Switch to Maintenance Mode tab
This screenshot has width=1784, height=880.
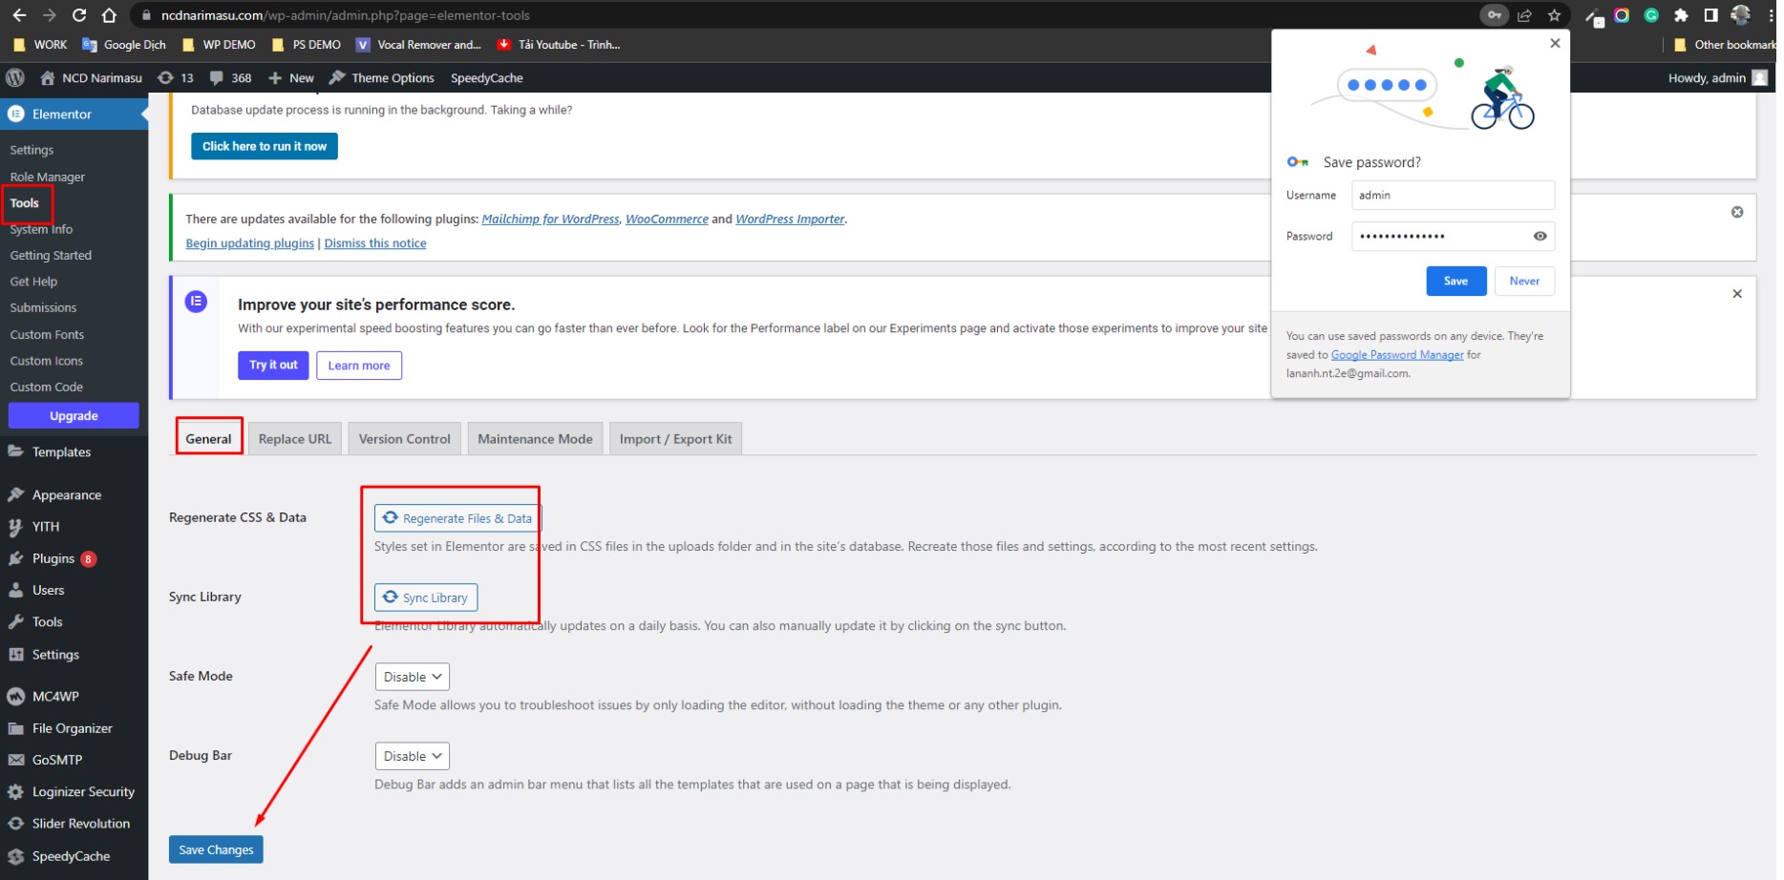point(536,439)
